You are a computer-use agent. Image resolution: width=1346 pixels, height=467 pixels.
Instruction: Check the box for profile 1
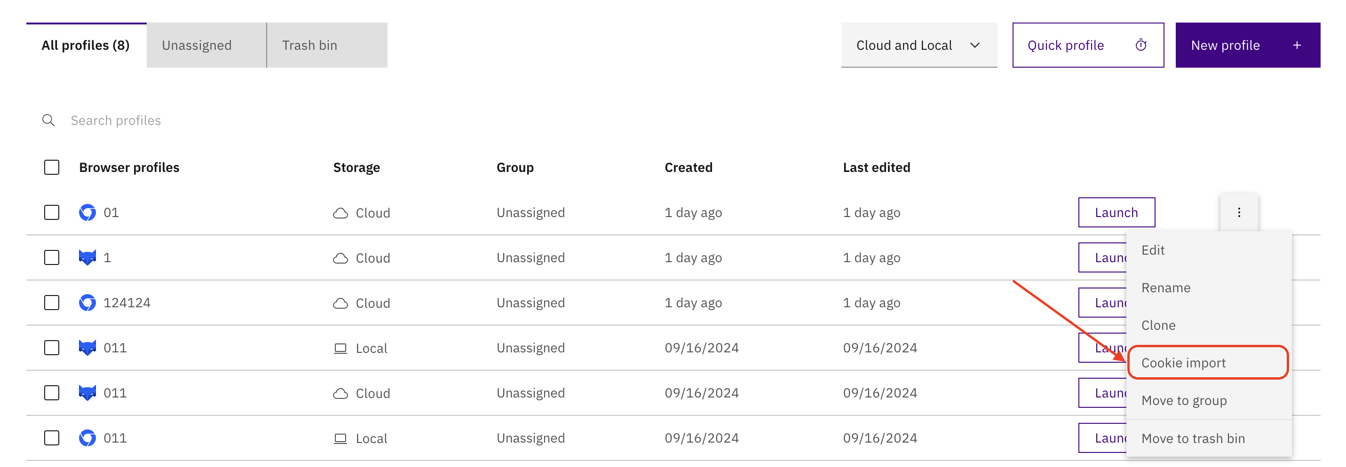(52, 257)
